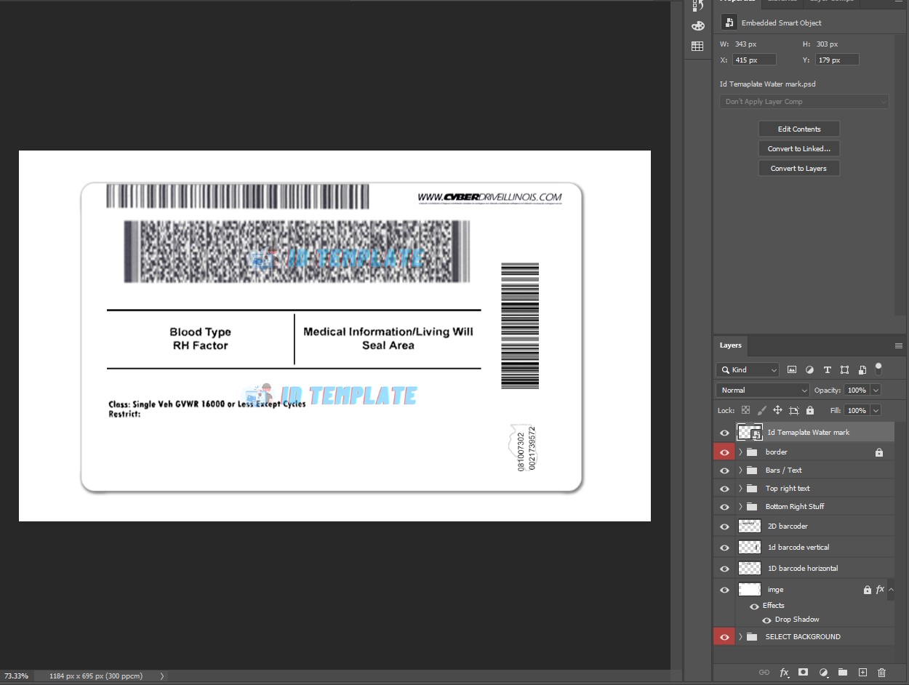Click the X position field
The width and height of the screenshot is (909, 685).
tap(754, 60)
